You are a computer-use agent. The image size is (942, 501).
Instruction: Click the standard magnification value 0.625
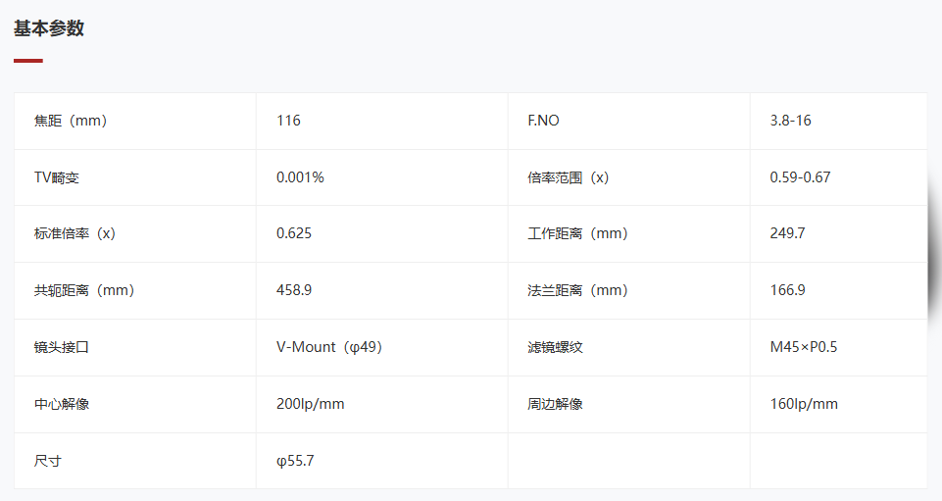pos(294,233)
